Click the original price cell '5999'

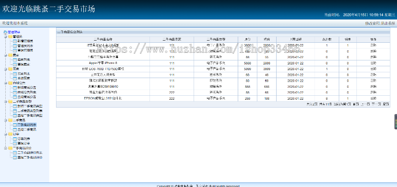click(247, 68)
